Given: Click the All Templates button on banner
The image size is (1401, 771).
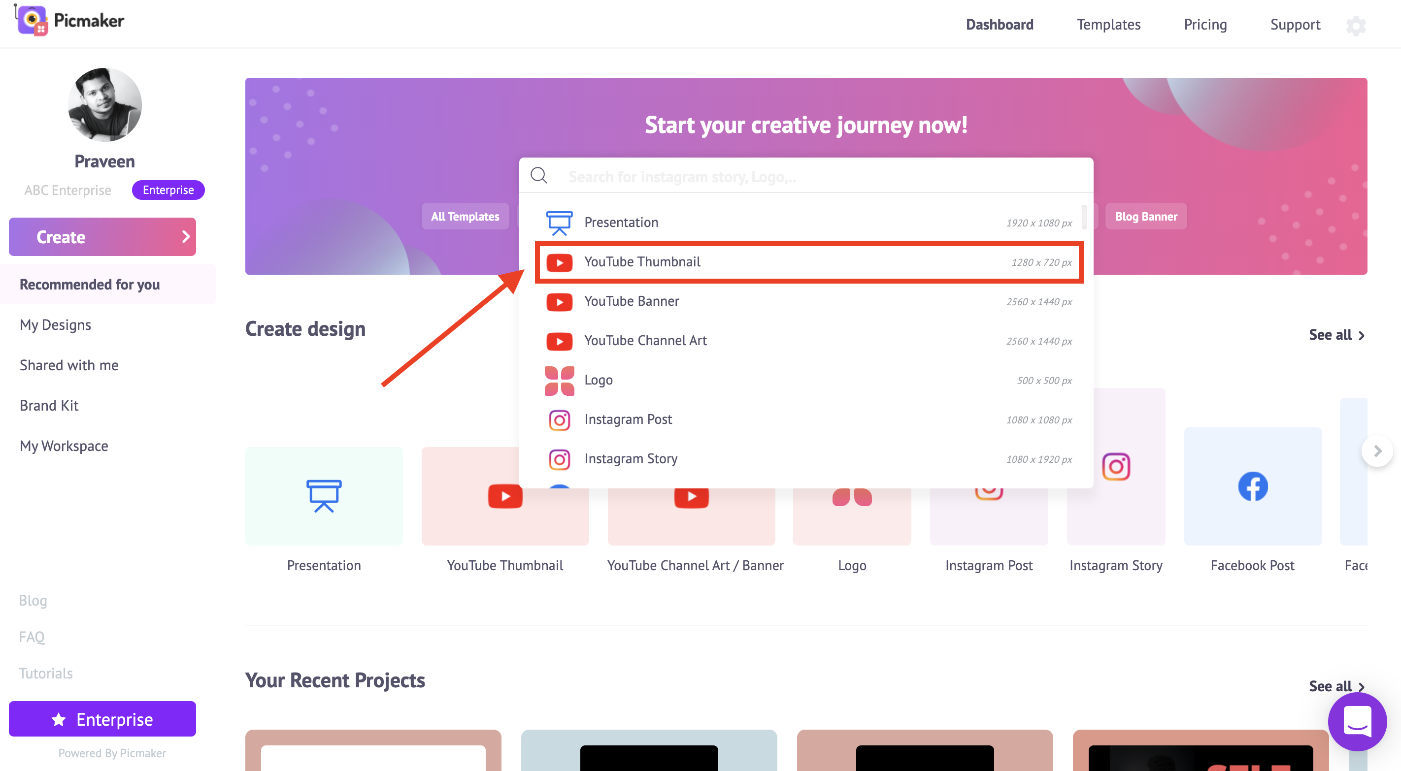Looking at the screenshot, I should click(x=465, y=217).
